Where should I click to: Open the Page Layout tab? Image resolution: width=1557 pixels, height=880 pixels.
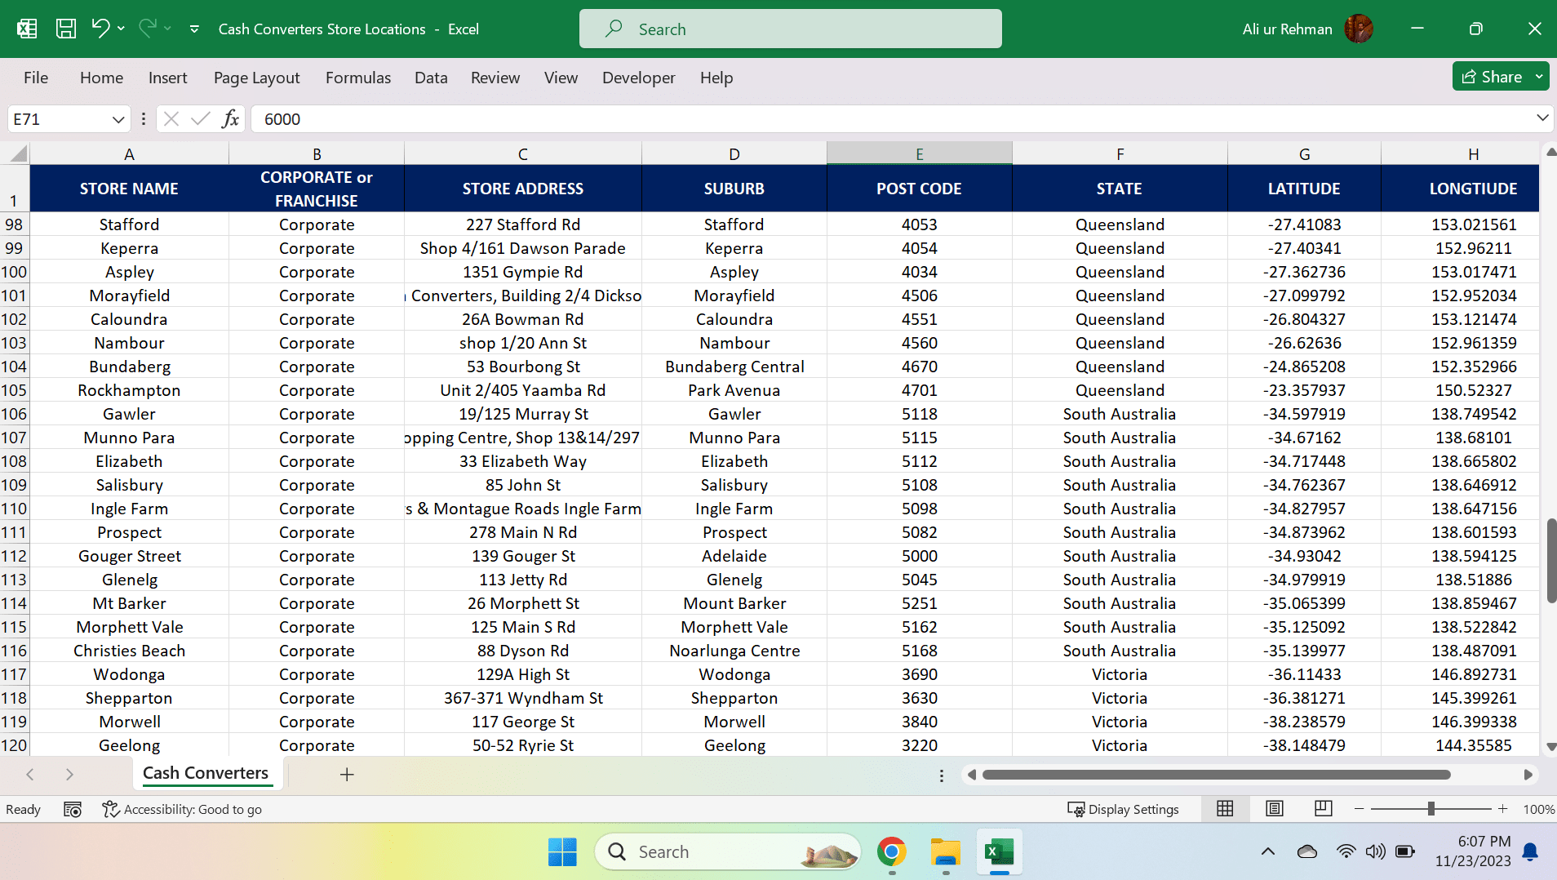point(256,78)
